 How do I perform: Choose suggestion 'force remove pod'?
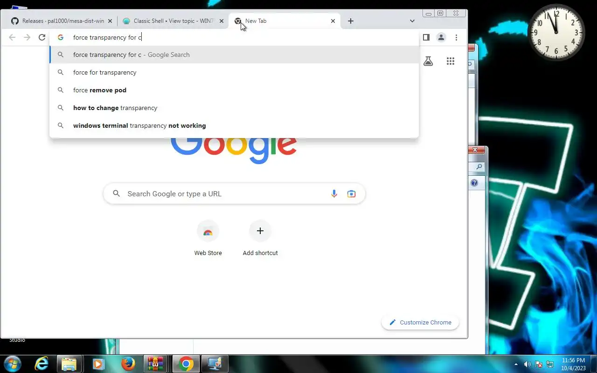pos(234,90)
